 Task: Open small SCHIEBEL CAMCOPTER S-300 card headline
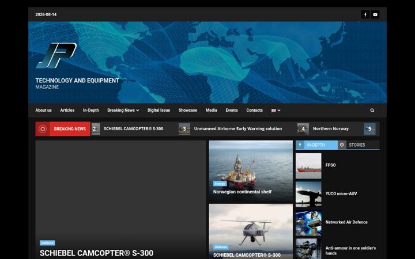(x=247, y=255)
